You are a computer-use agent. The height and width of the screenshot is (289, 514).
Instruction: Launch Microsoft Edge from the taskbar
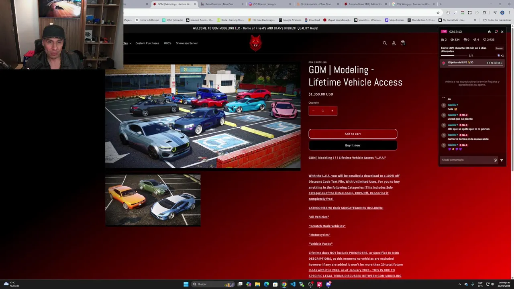(x=266, y=284)
